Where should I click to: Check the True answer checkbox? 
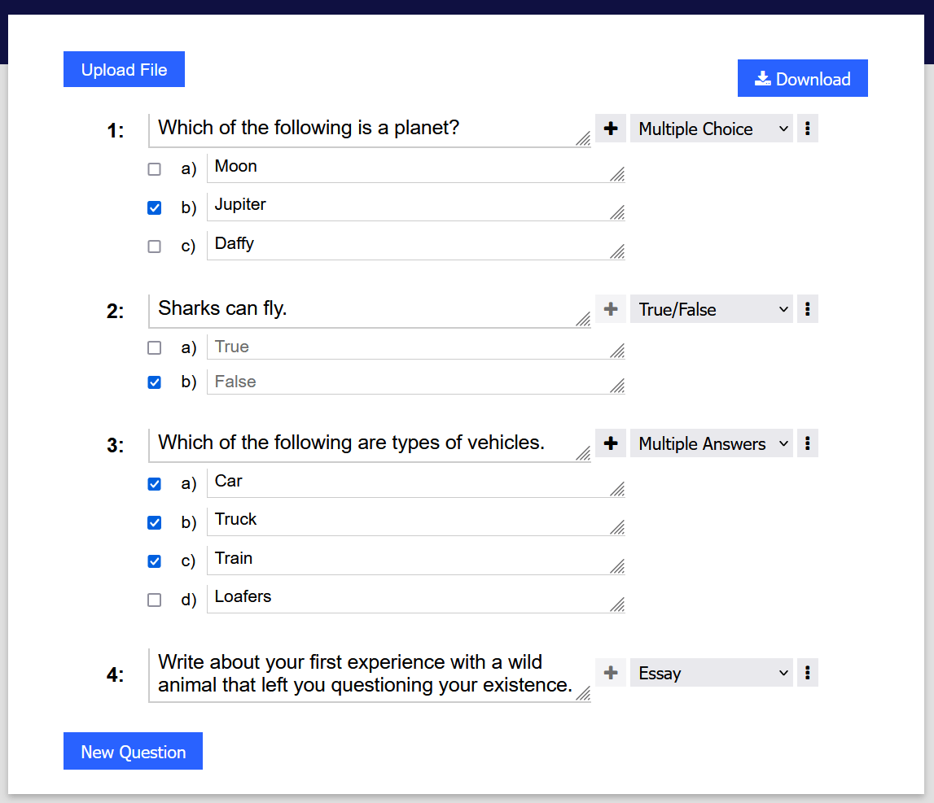(x=154, y=347)
